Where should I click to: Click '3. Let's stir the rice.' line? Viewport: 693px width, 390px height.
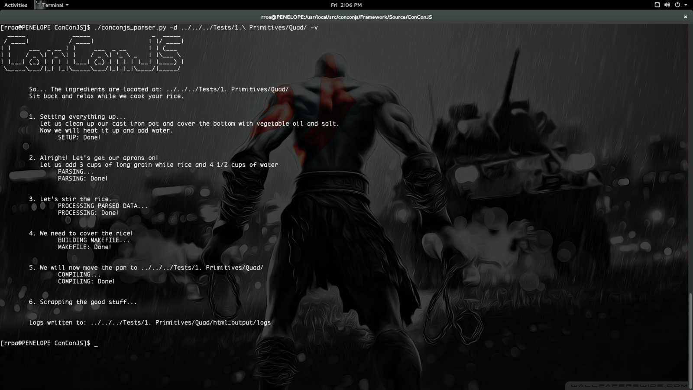[70, 199]
